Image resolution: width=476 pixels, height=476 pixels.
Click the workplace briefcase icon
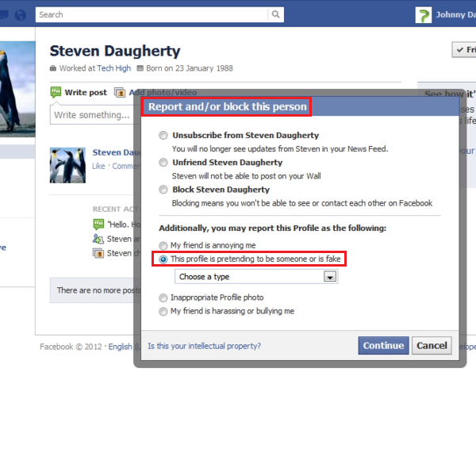[53, 68]
